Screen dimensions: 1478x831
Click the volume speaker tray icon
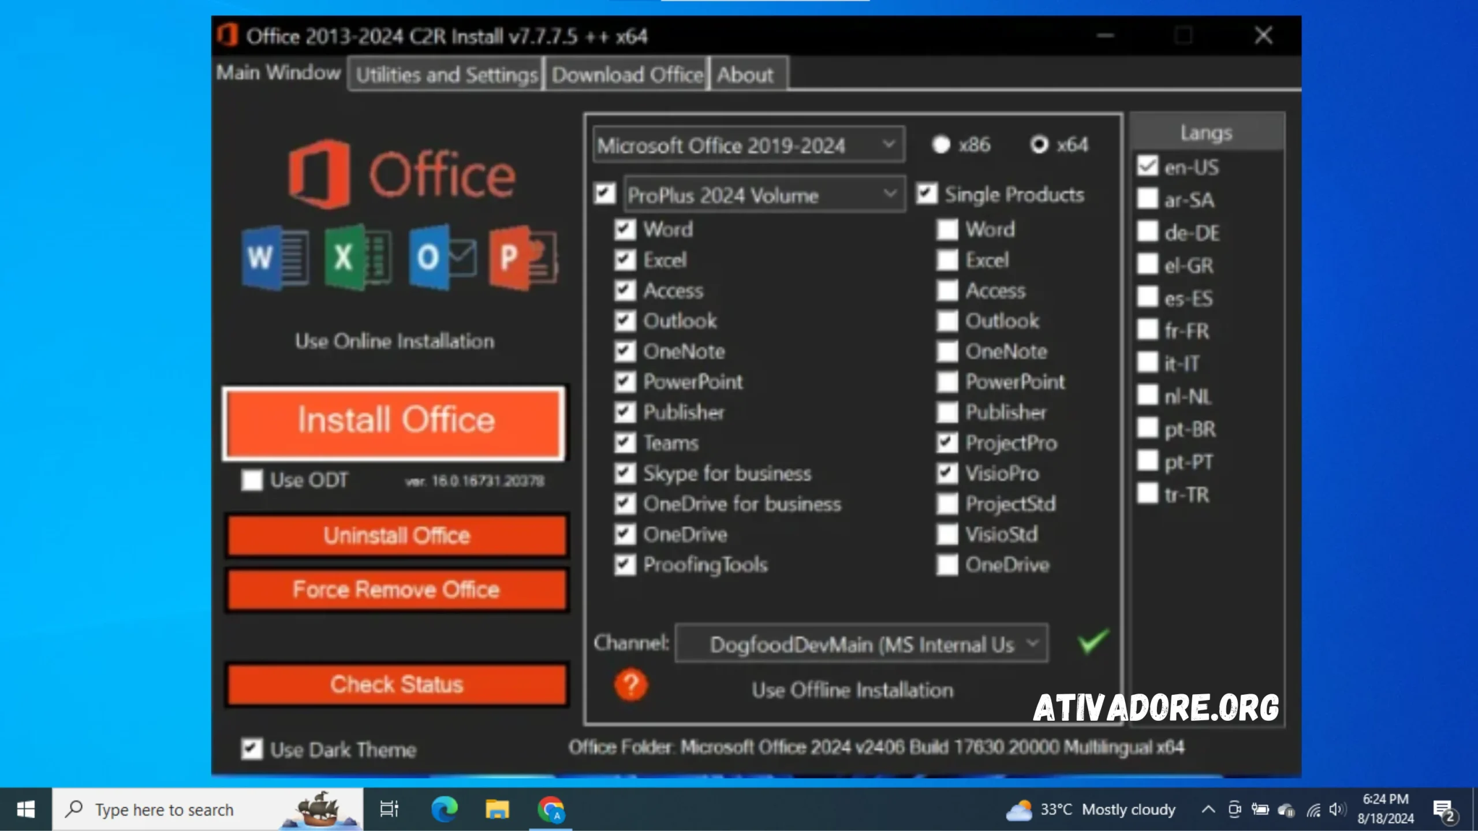[x=1337, y=810]
